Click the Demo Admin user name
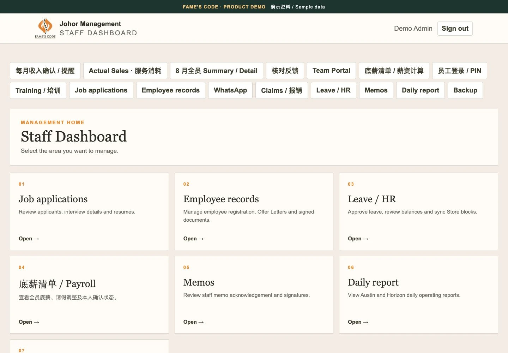The image size is (508, 353). (413, 29)
